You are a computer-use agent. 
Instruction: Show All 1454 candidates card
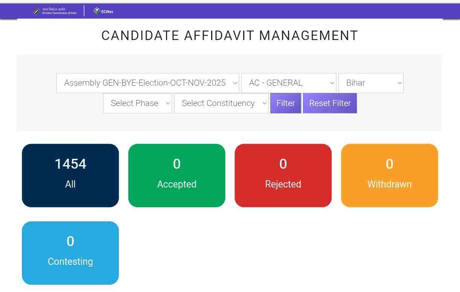pos(71,175)
